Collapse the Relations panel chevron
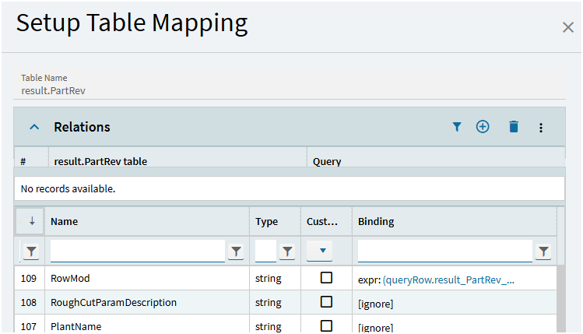Image resolution: width=583 pixels, height=334 pixels. 34,127
